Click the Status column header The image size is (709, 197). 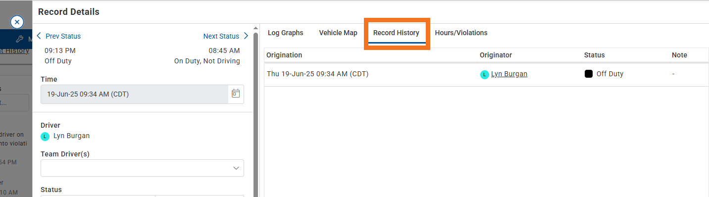pyautogui.click(x=594, y=55)
